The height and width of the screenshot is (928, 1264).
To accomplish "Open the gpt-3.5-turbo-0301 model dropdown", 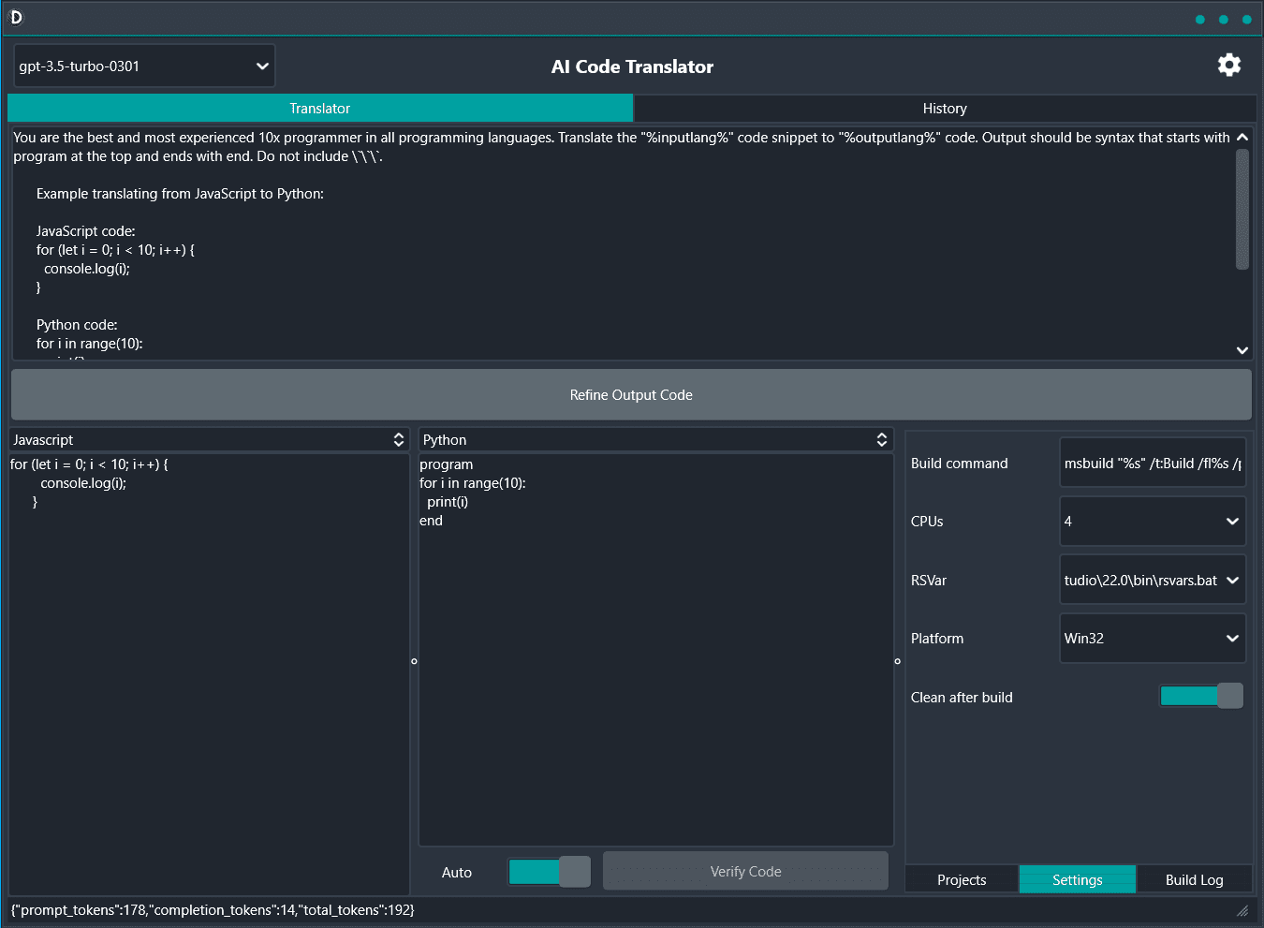I will (144, 66).
